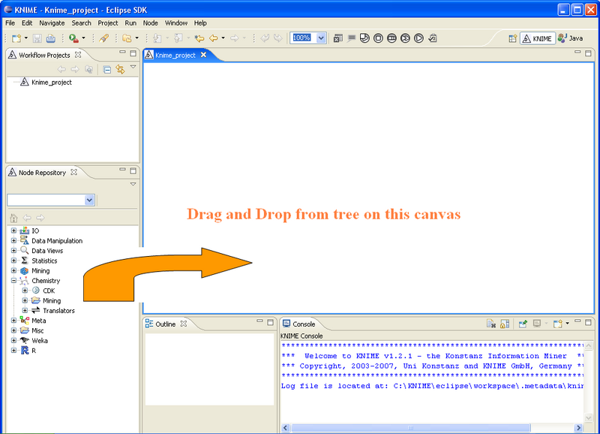Open the zoom percentage dropdown

[x=321, y=38]
